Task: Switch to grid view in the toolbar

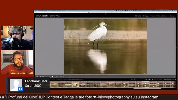Action: point(37,77)
